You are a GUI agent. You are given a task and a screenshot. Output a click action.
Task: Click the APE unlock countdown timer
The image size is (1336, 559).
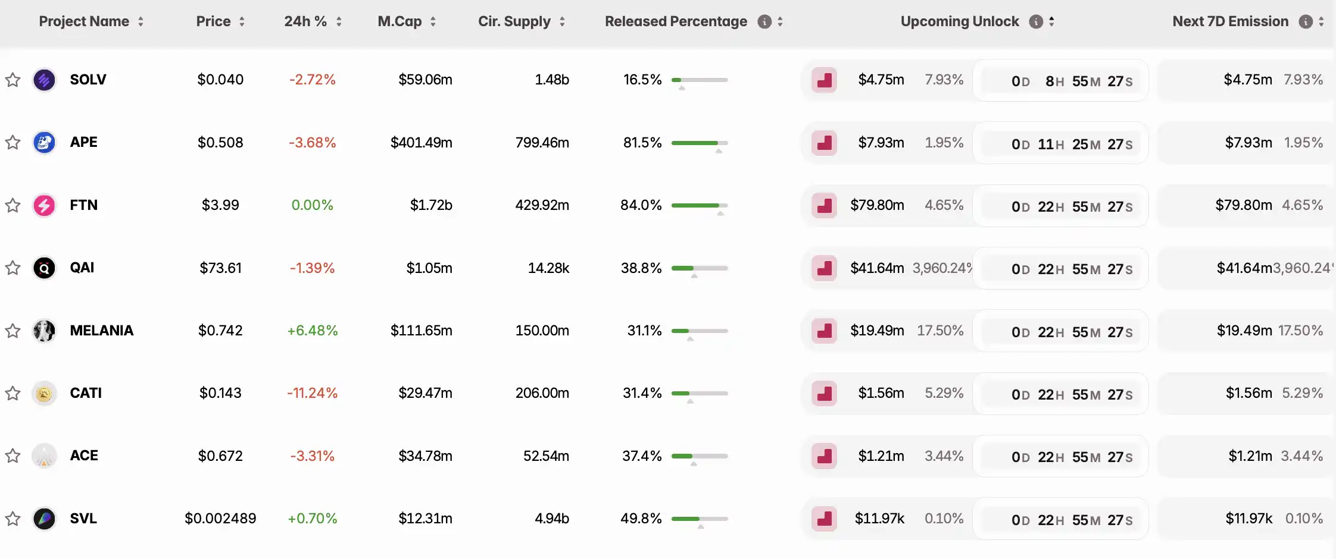(1072, 144)
